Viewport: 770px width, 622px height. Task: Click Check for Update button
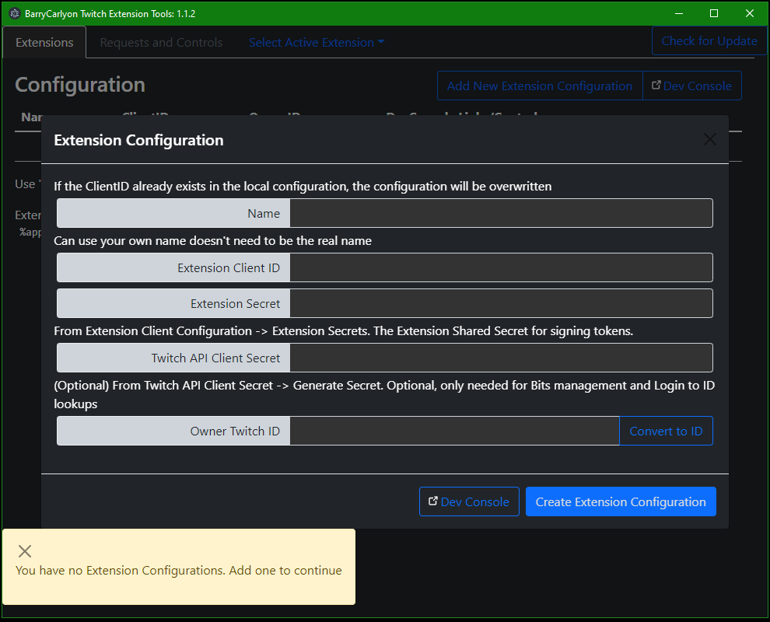709,40
